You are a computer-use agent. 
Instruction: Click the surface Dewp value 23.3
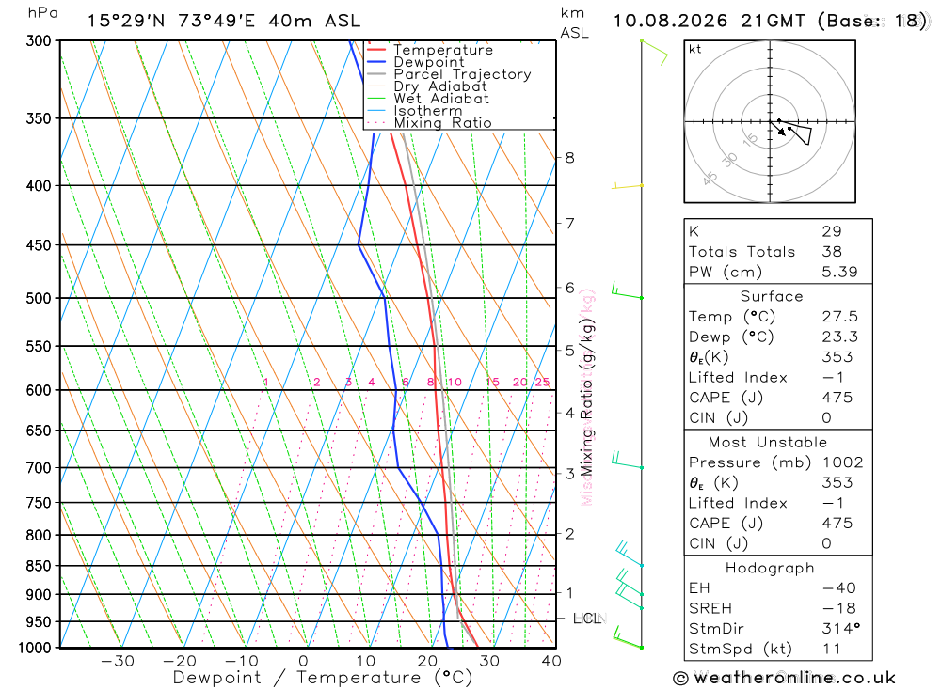[839, 337]
